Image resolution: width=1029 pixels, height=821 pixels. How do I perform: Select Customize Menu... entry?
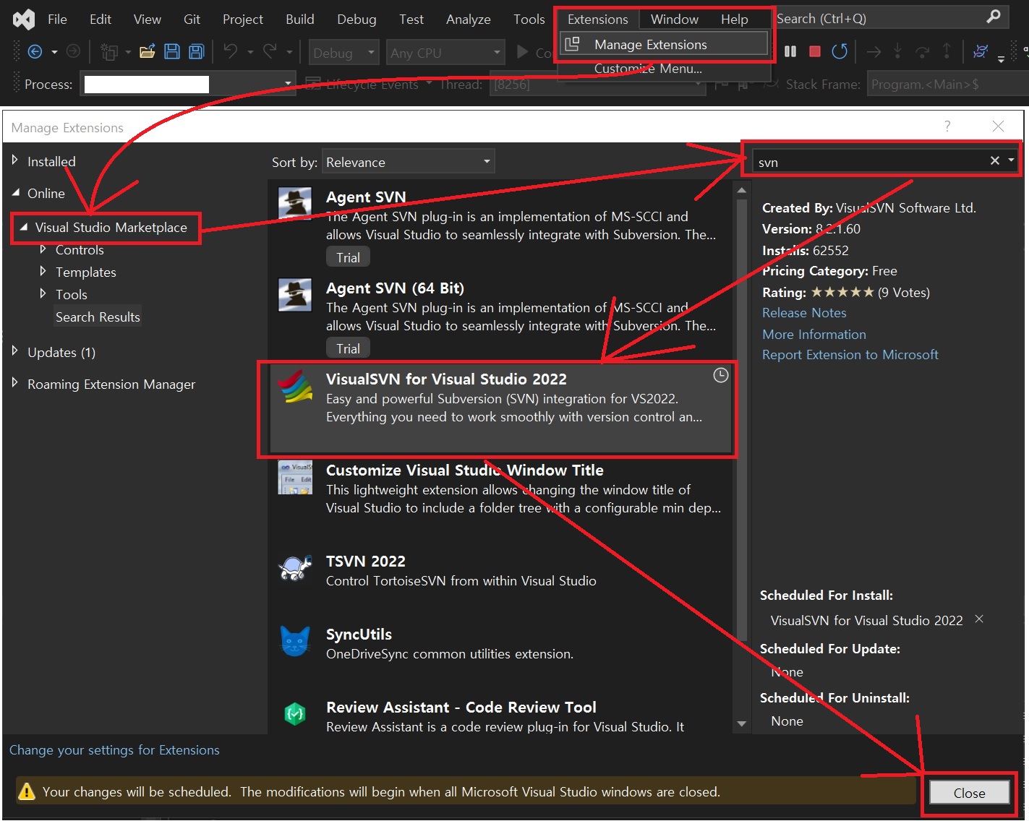point(648,68)
